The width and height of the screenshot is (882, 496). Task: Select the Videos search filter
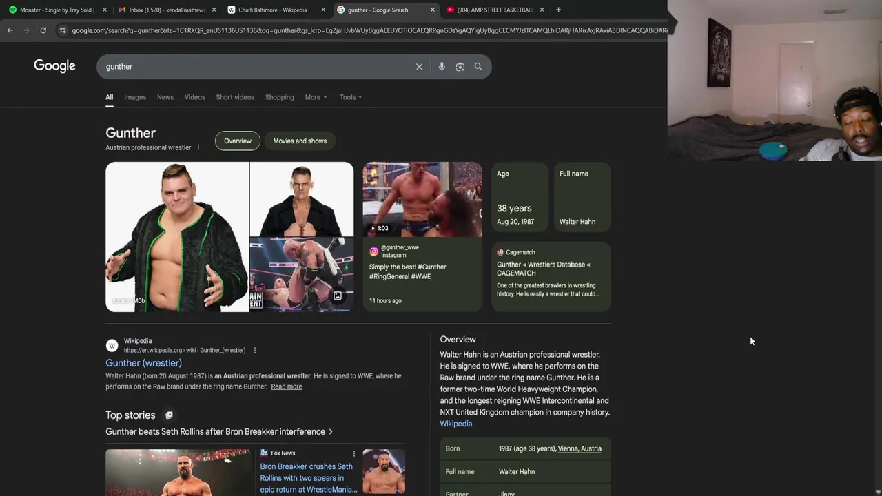click(x=195, y=97)
